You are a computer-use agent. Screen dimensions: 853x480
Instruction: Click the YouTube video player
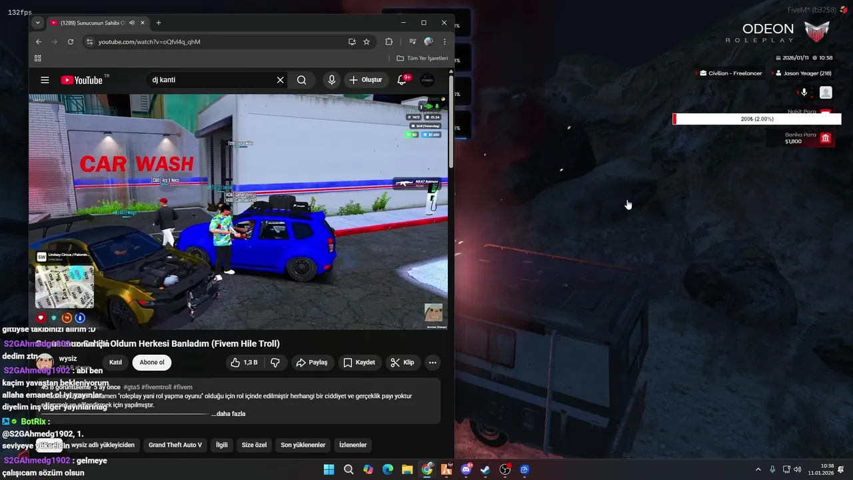(239, 212)
